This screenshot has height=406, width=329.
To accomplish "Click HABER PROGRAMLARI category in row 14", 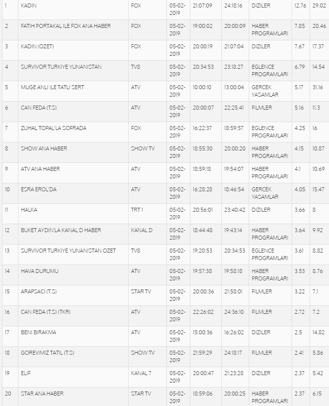I will (270, 275).
